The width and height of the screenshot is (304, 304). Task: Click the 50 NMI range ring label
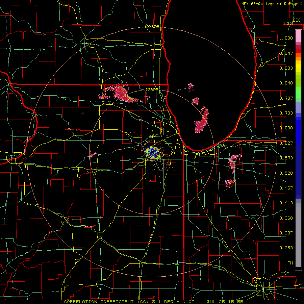pos(151,89)
